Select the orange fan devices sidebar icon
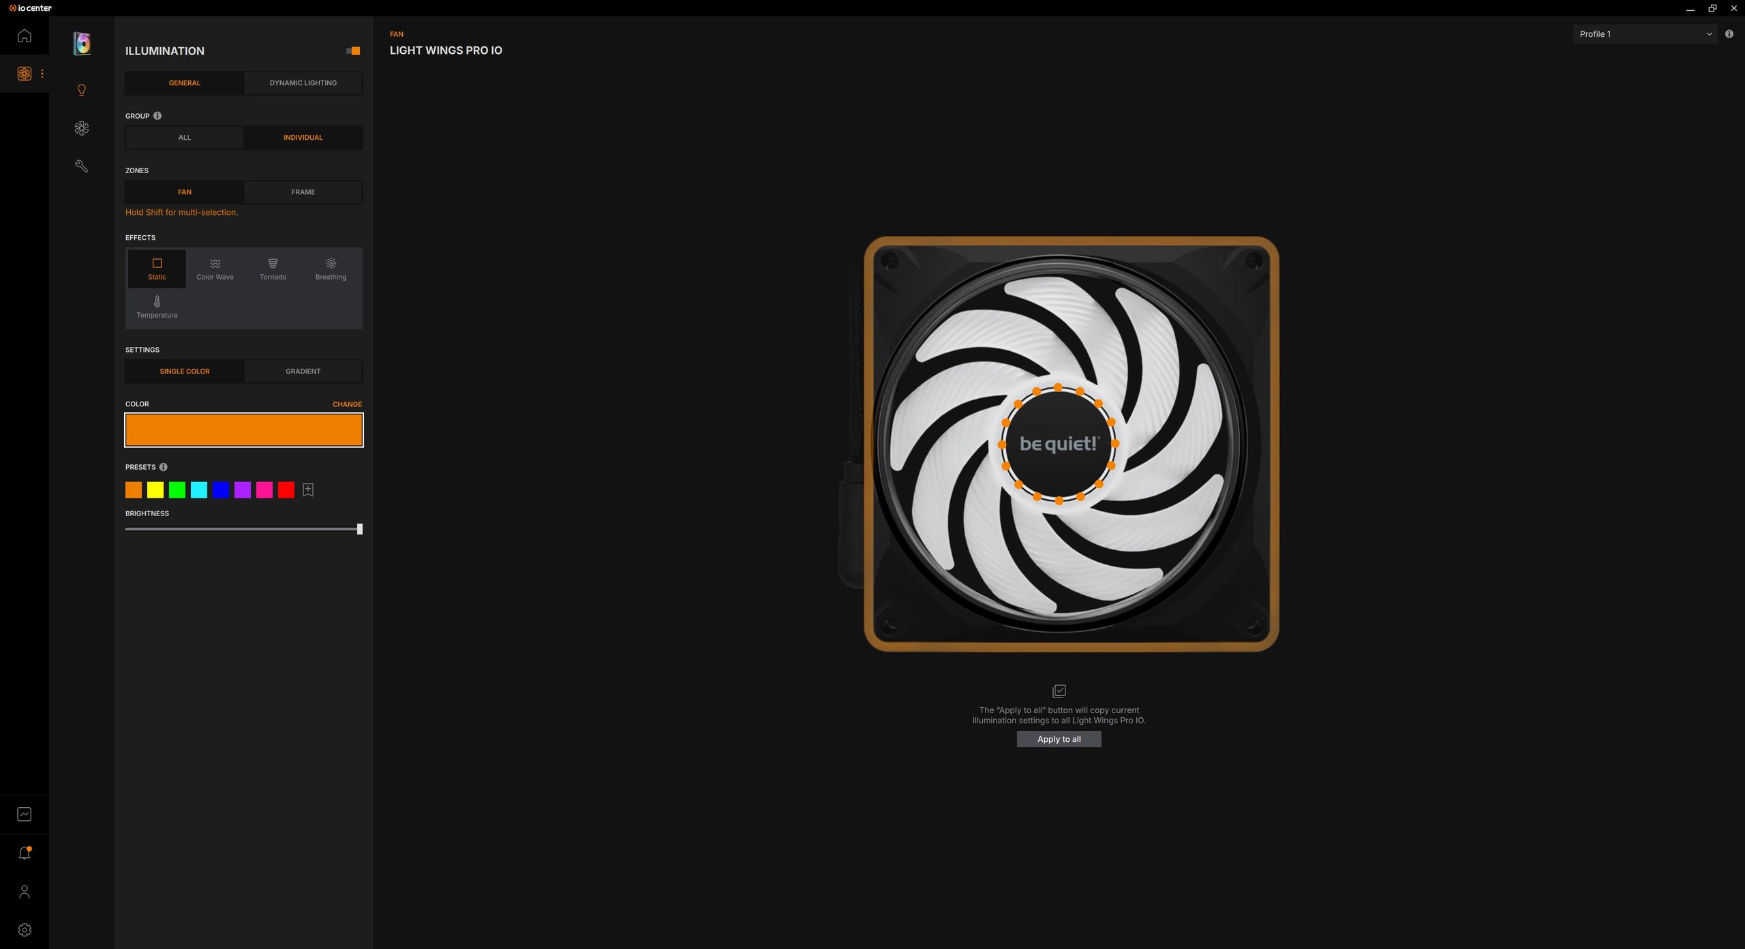 click(25, 74)
